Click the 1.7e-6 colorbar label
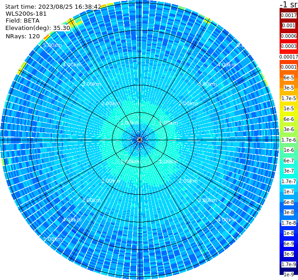 click(289, 140)
